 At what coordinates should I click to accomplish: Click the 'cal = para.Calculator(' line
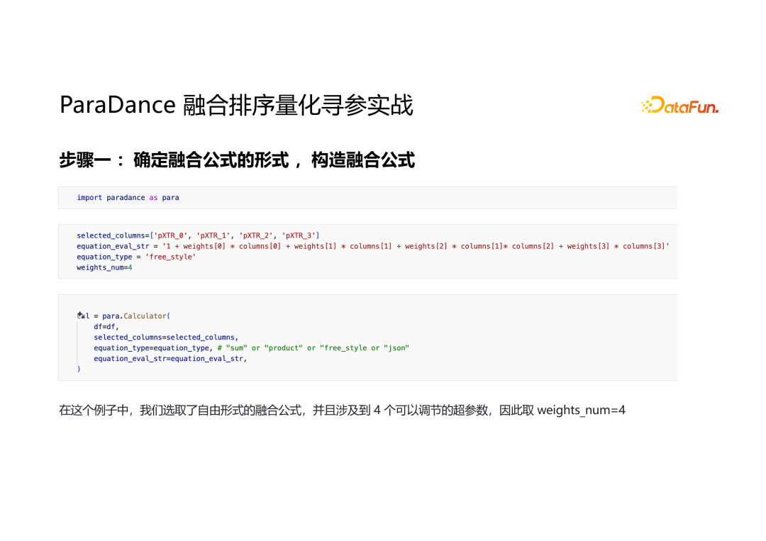click(123, 316)
